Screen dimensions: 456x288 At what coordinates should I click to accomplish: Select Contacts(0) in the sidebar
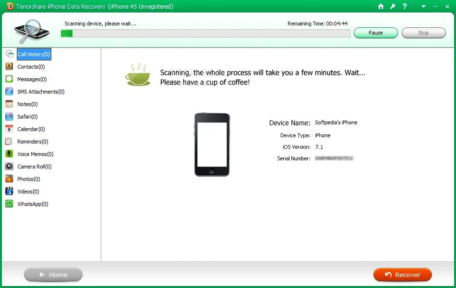[31, 67]
